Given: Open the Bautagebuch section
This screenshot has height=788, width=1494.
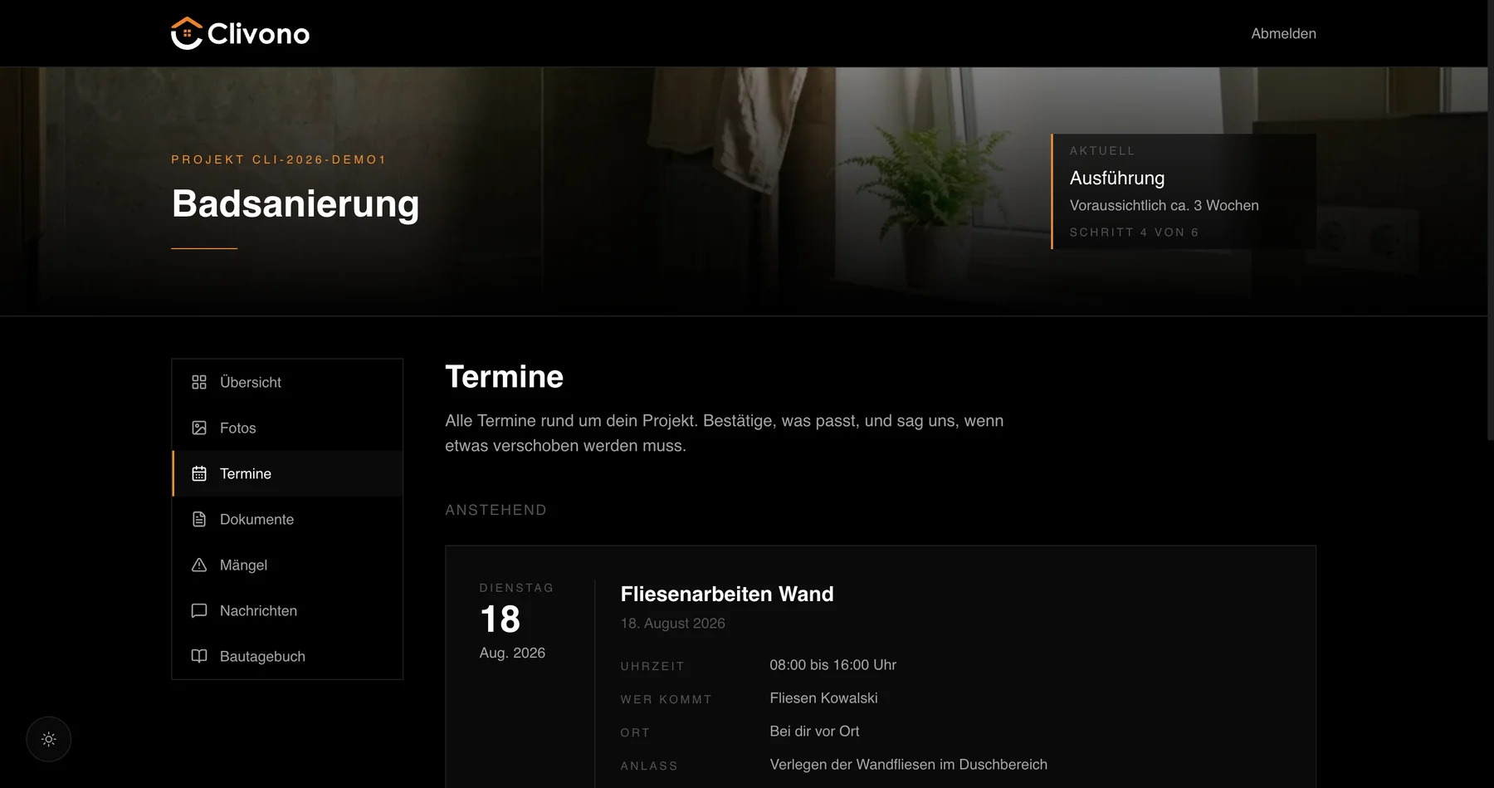Looking at the screenshot, I should pyautogui.click(x=287, y=656).
